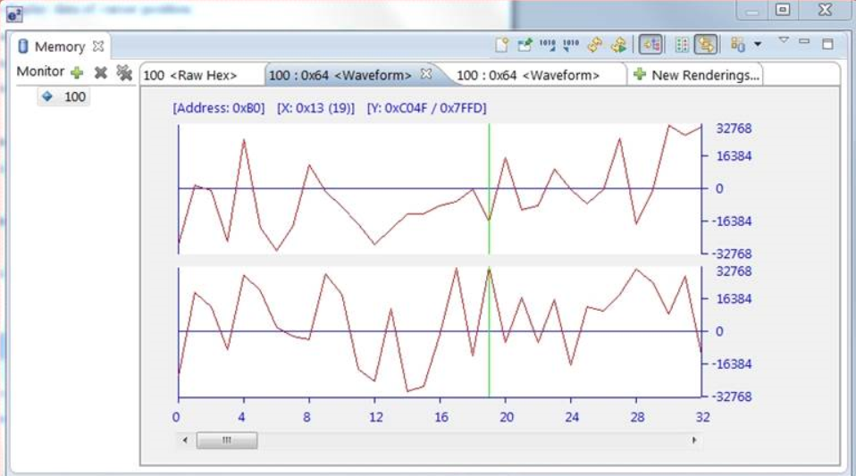Image resolution: width=856 pixels, height=476 pixels.
Task: Switch to the second 100 : 0x64 <Waveform> tab
Action: 528,75
